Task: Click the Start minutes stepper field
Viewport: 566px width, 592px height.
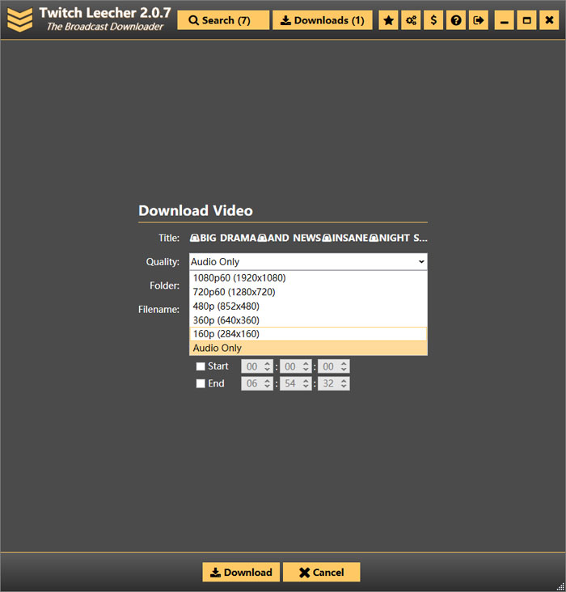Action: tap(295, 366)
